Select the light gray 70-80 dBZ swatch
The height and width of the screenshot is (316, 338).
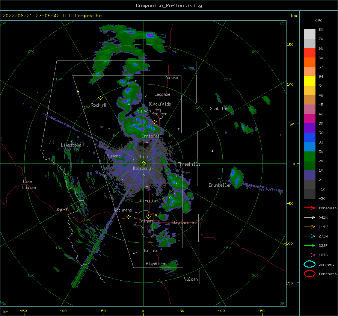coord(309,34)
